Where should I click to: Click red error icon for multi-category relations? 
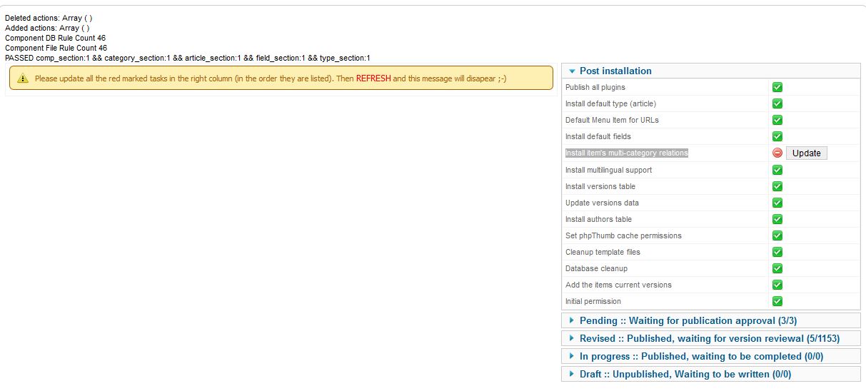(x=777, y=153)
